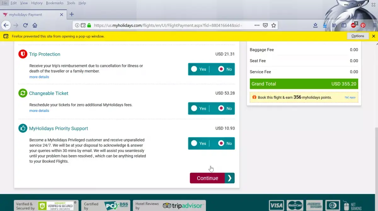This screenshot has height=211, width=378.
Task: Save page to Pocket
Action: (x=266, y=25)
